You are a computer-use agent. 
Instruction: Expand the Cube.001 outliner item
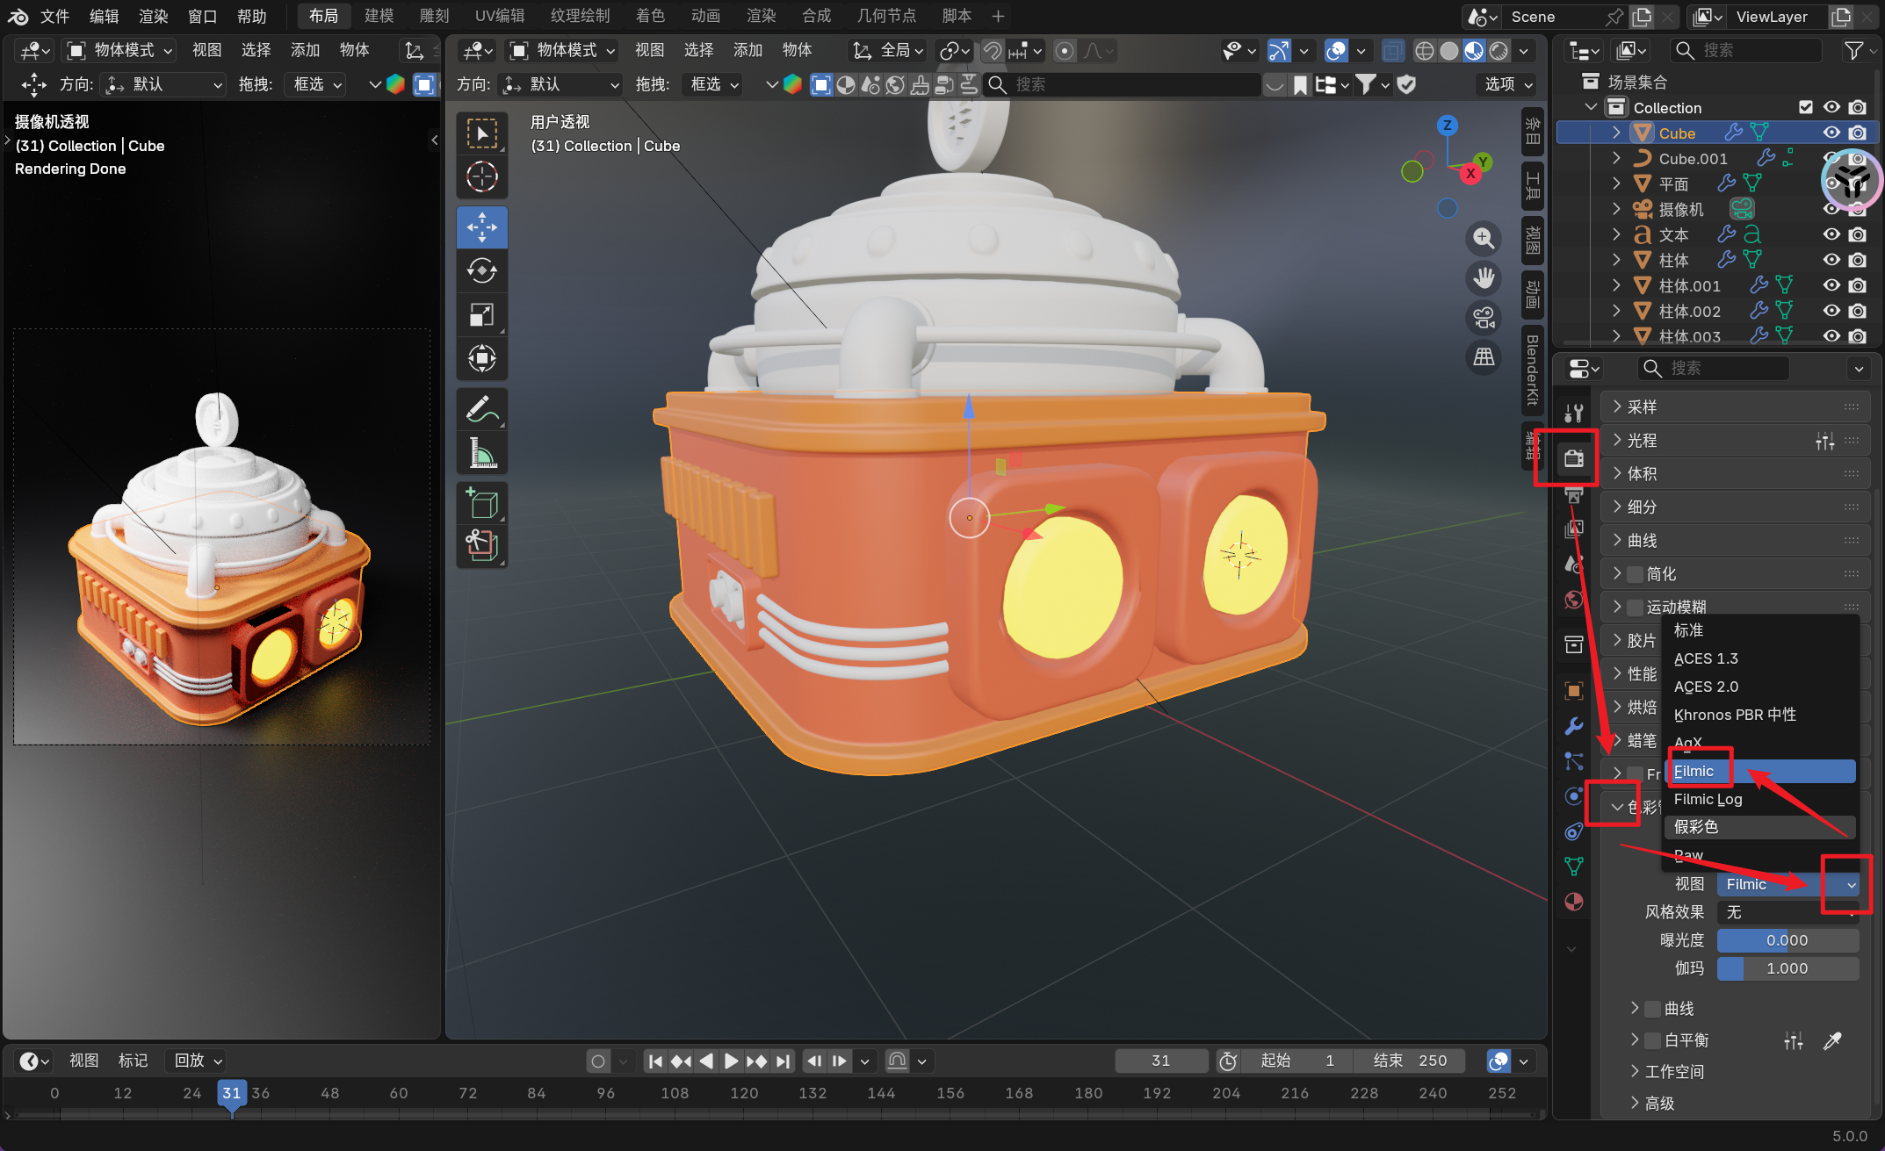pyautogui.click(x=1616, y=158)
